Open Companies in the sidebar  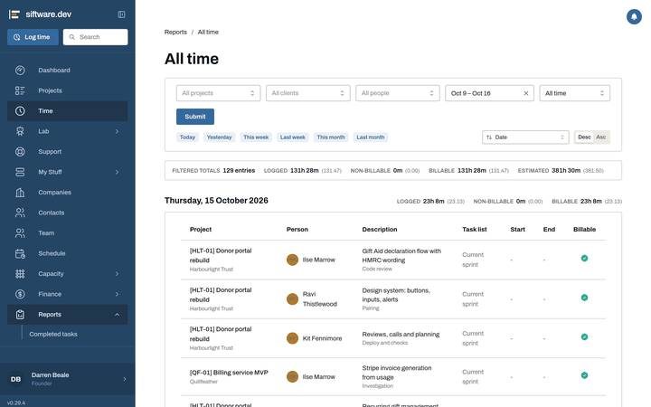[x=67, y=193]
